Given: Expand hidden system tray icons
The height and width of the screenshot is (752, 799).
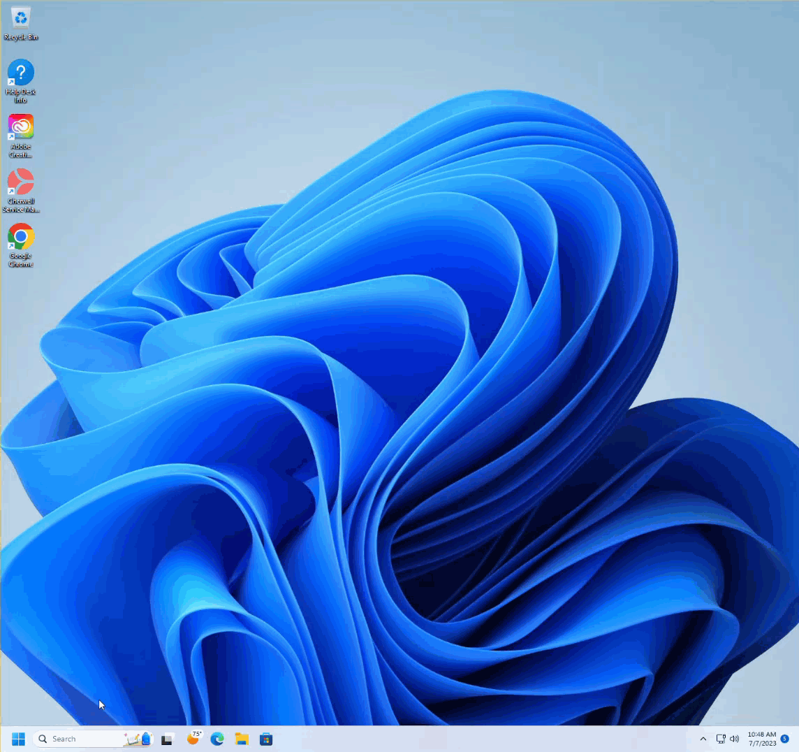Looking at the screenshot, I should [x=703, y=739].
